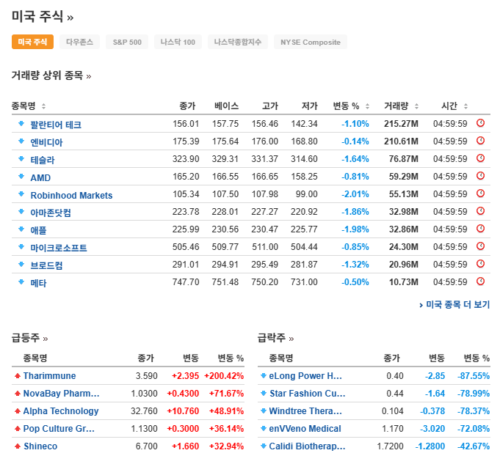This screenshot has height=464, width=500.
Task: Sort table by 변동 % column arrows
Action: [367, 106]
